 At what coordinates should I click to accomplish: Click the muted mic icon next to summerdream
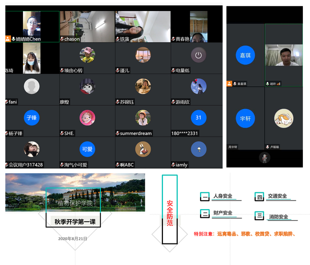point(118,133)
